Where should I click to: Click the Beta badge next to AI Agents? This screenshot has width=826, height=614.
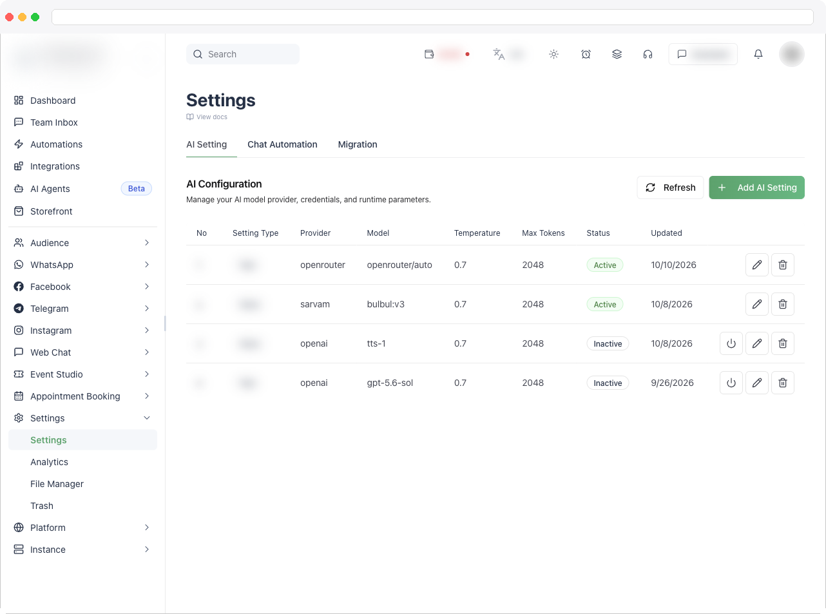click(x=137, y=189)
